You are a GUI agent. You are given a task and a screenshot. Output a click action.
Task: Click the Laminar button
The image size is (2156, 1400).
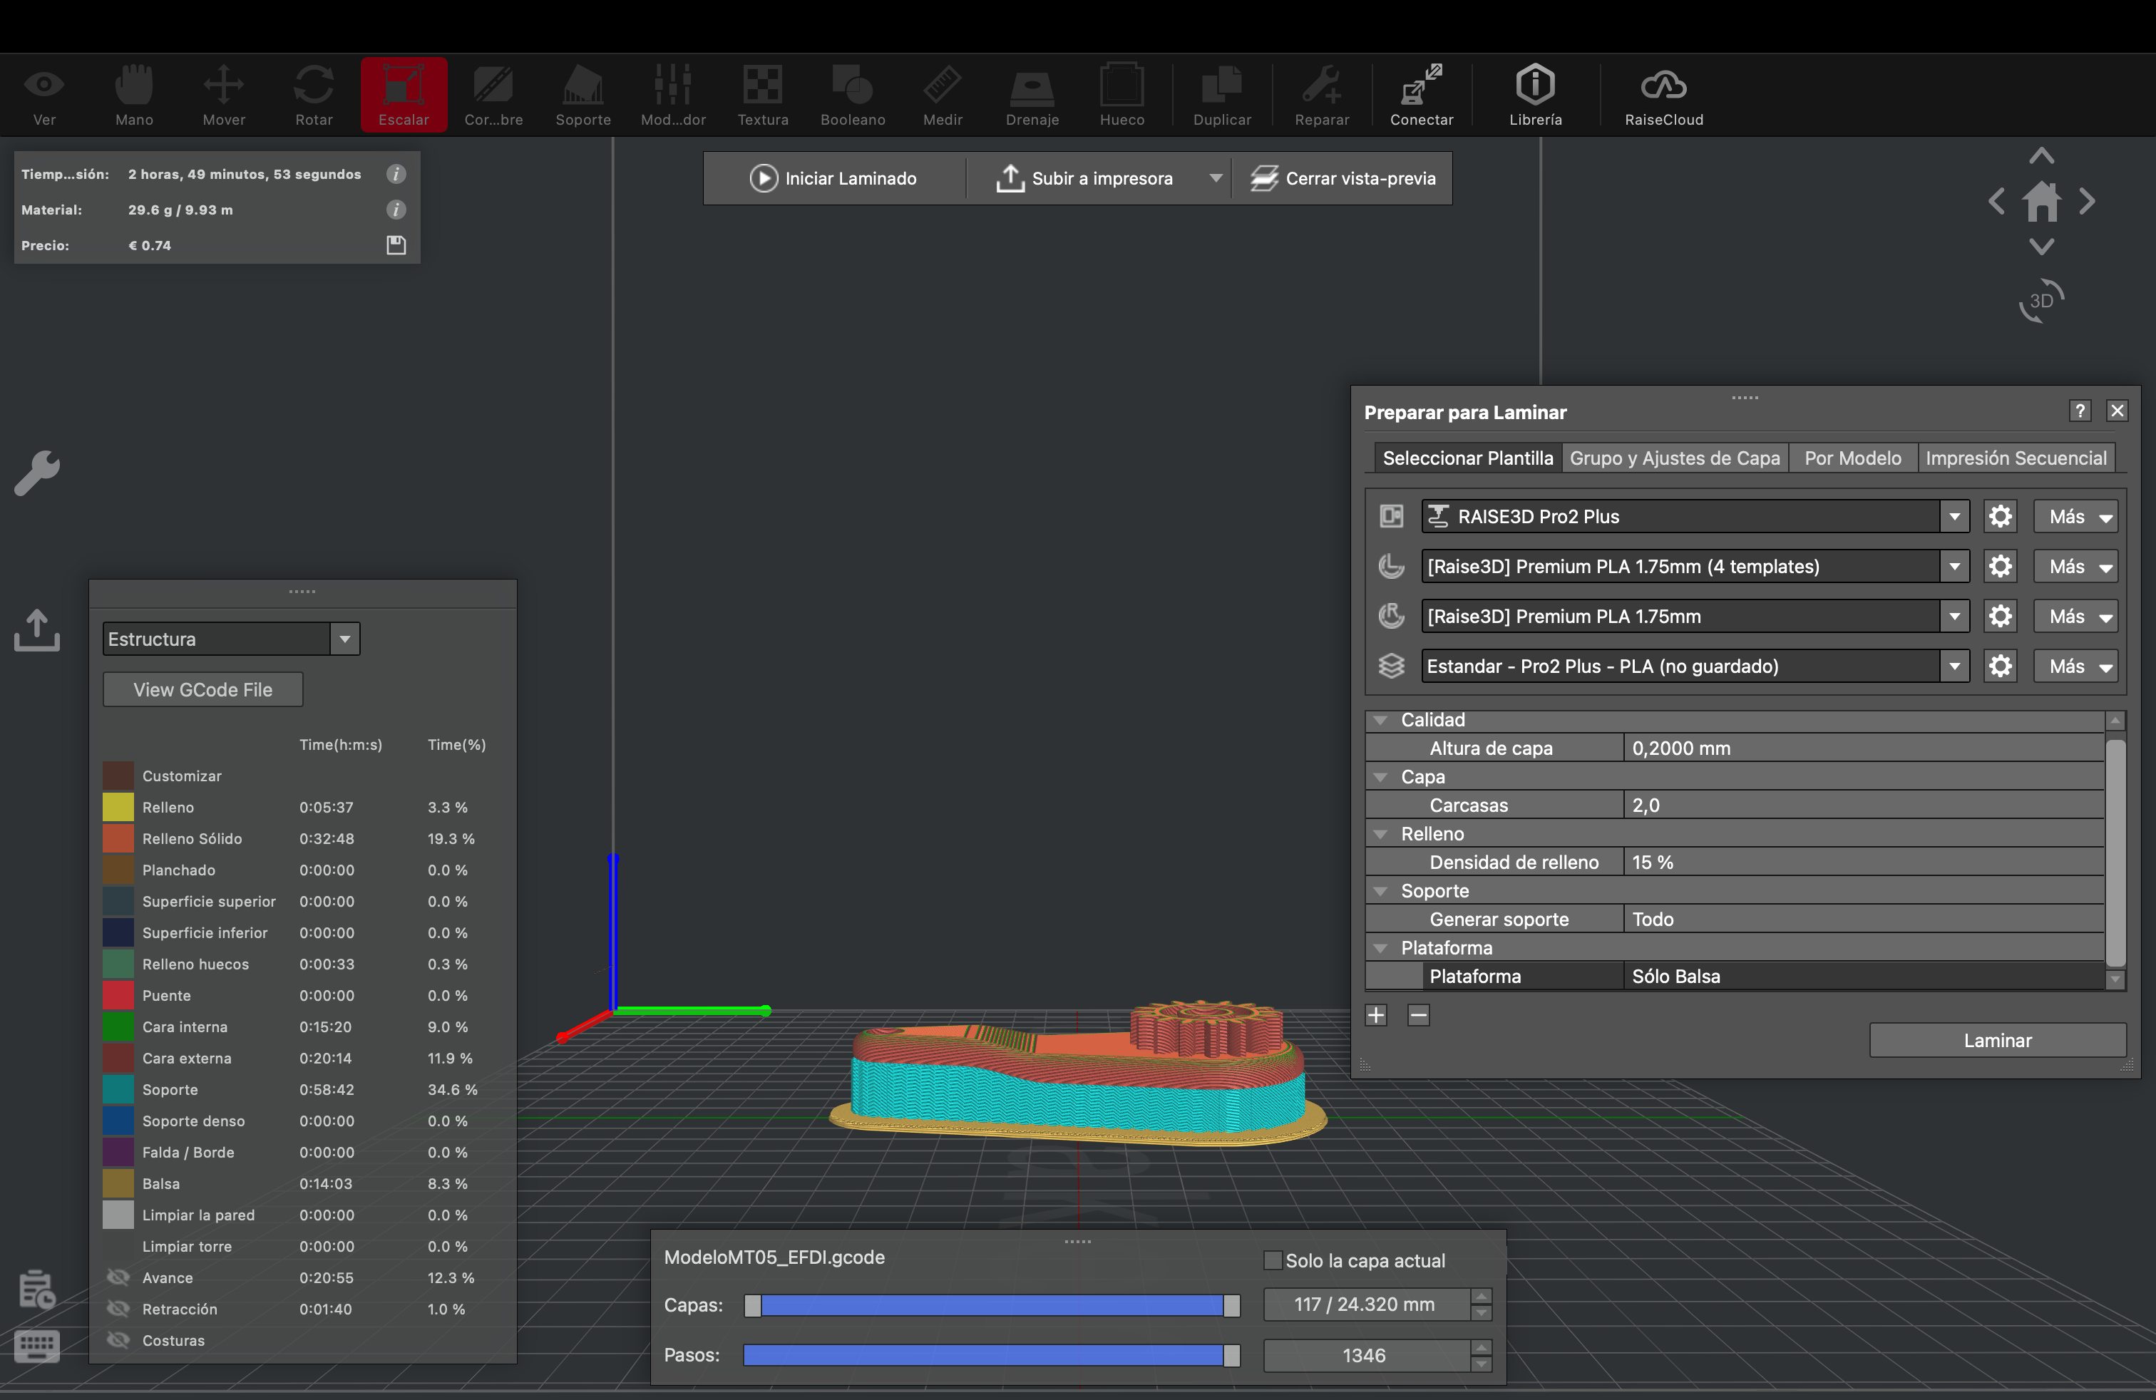pos(1996,1039)
